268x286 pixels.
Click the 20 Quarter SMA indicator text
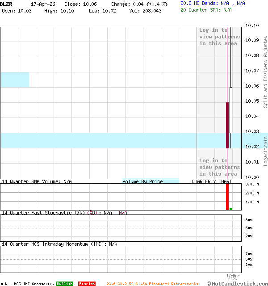[x=206, y=9]
